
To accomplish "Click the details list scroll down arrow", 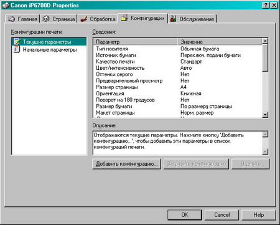I will (x=265, y=115).
